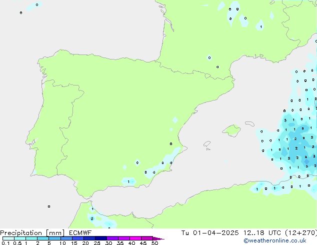Click the '12..18 UTC' time range text
Viewport: 317px width, 245px height.
253,233
